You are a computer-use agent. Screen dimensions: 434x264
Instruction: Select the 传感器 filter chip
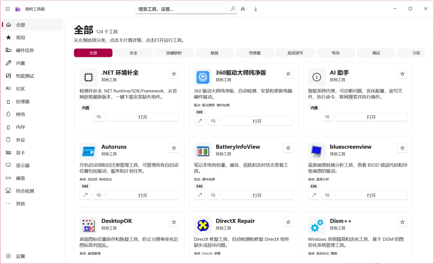tap(255, 53)
